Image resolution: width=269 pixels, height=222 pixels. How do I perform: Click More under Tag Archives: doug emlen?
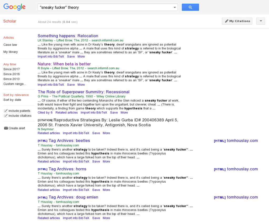click(106, 218)
